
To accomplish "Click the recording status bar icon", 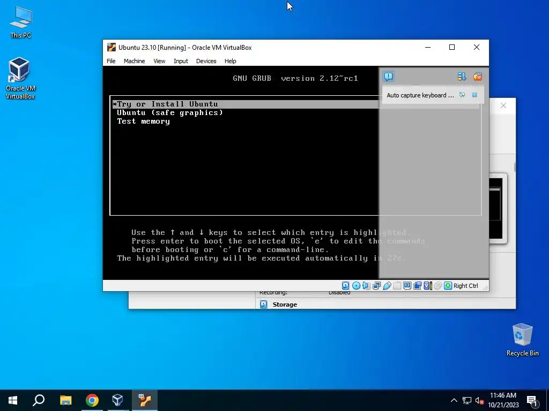I will pos(417,286).
